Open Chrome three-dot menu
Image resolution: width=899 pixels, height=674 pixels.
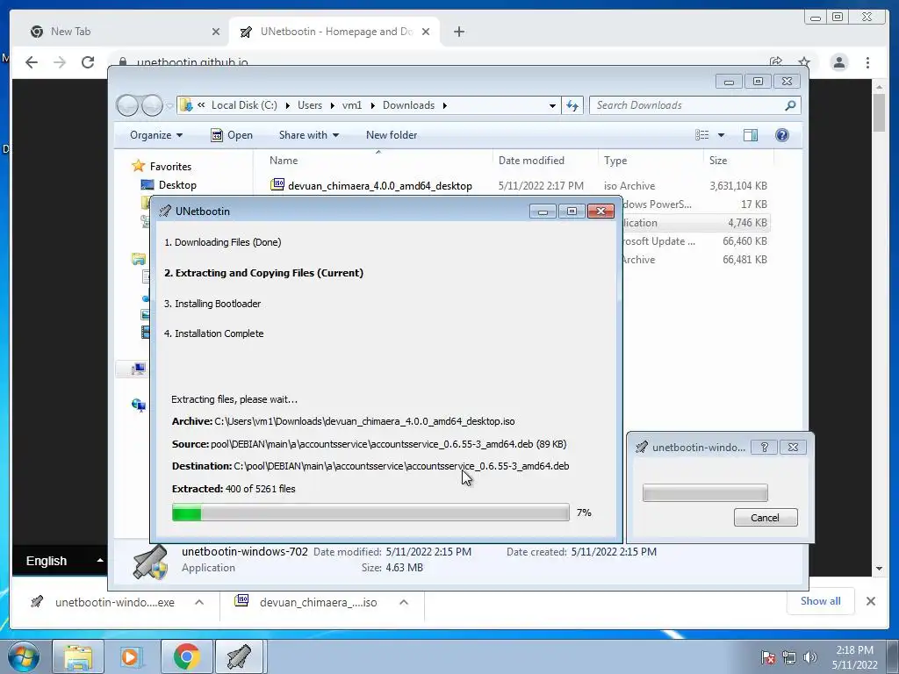[x=867, y=62]
